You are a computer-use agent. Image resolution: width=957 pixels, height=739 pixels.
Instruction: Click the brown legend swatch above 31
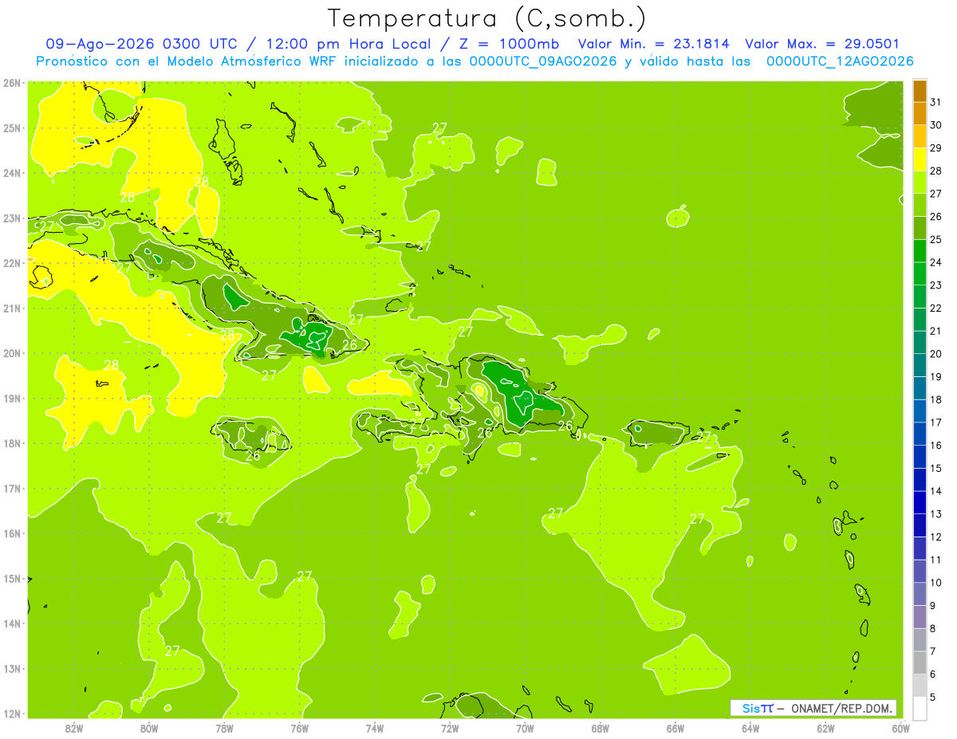tap(920, 91)
